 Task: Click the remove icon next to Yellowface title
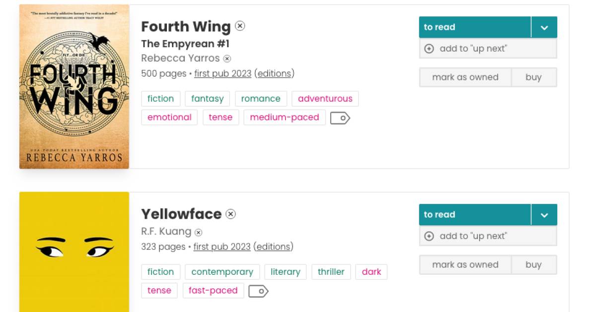[230, 214]
